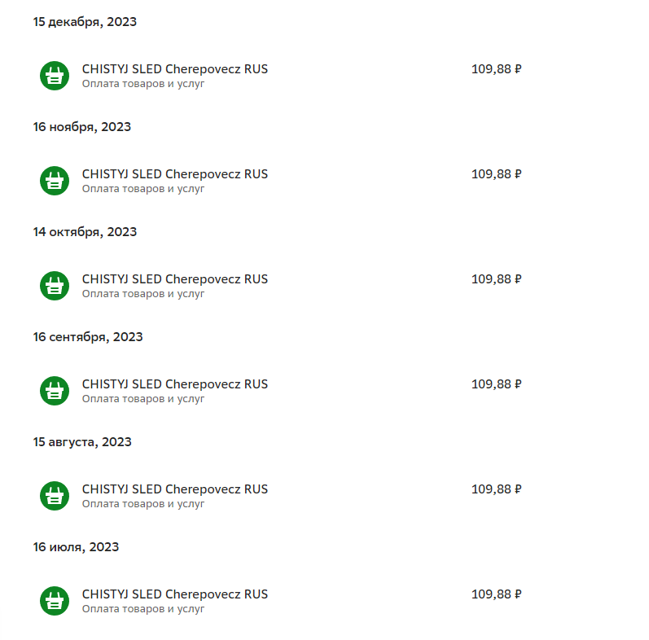The height and width of the screenshot is (640, 649).
Task: Open the CHISTYJ SLED transaction from 16 июля
Action: coord(174,594)
